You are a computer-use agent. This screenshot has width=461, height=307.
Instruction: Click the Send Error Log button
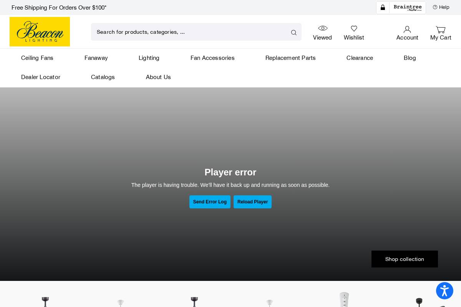tap(210, 202)
